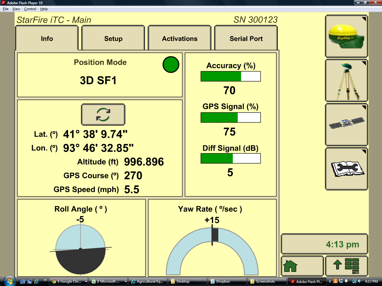Click the GPS Course value 270
This screenshot has height=286, width=382.
133,175
